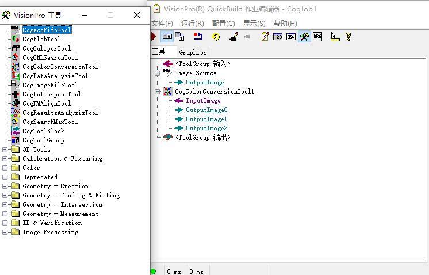This screenshot has height=275, width=429.
Task: Select the CogAcqFifoTool entry in toolbox
Action: click(47, 30)
